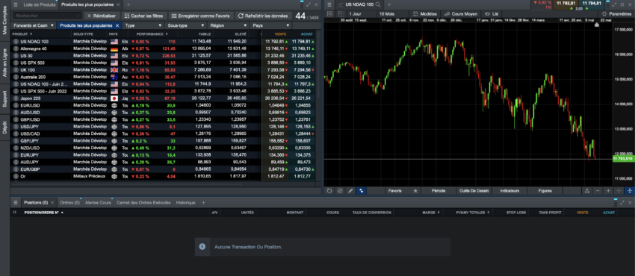Toggle the Lié linked chart option
The width and height of the screenshot is (635, 276).
[x=492, y=14]
